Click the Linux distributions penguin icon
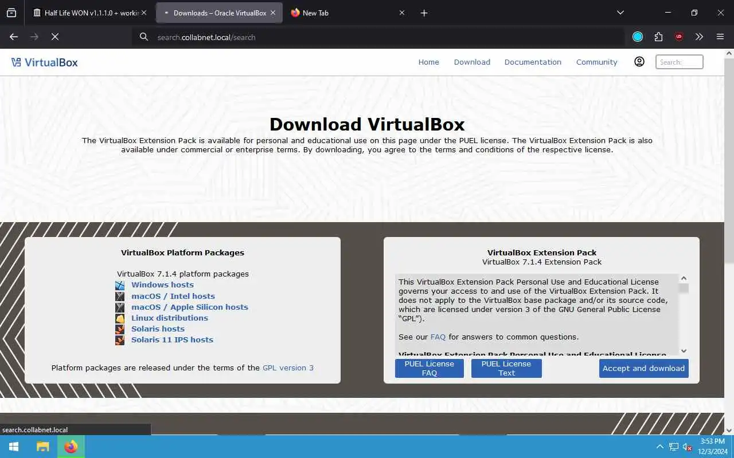The height and width of the screenshot is (458, 734). pos(120,318)
